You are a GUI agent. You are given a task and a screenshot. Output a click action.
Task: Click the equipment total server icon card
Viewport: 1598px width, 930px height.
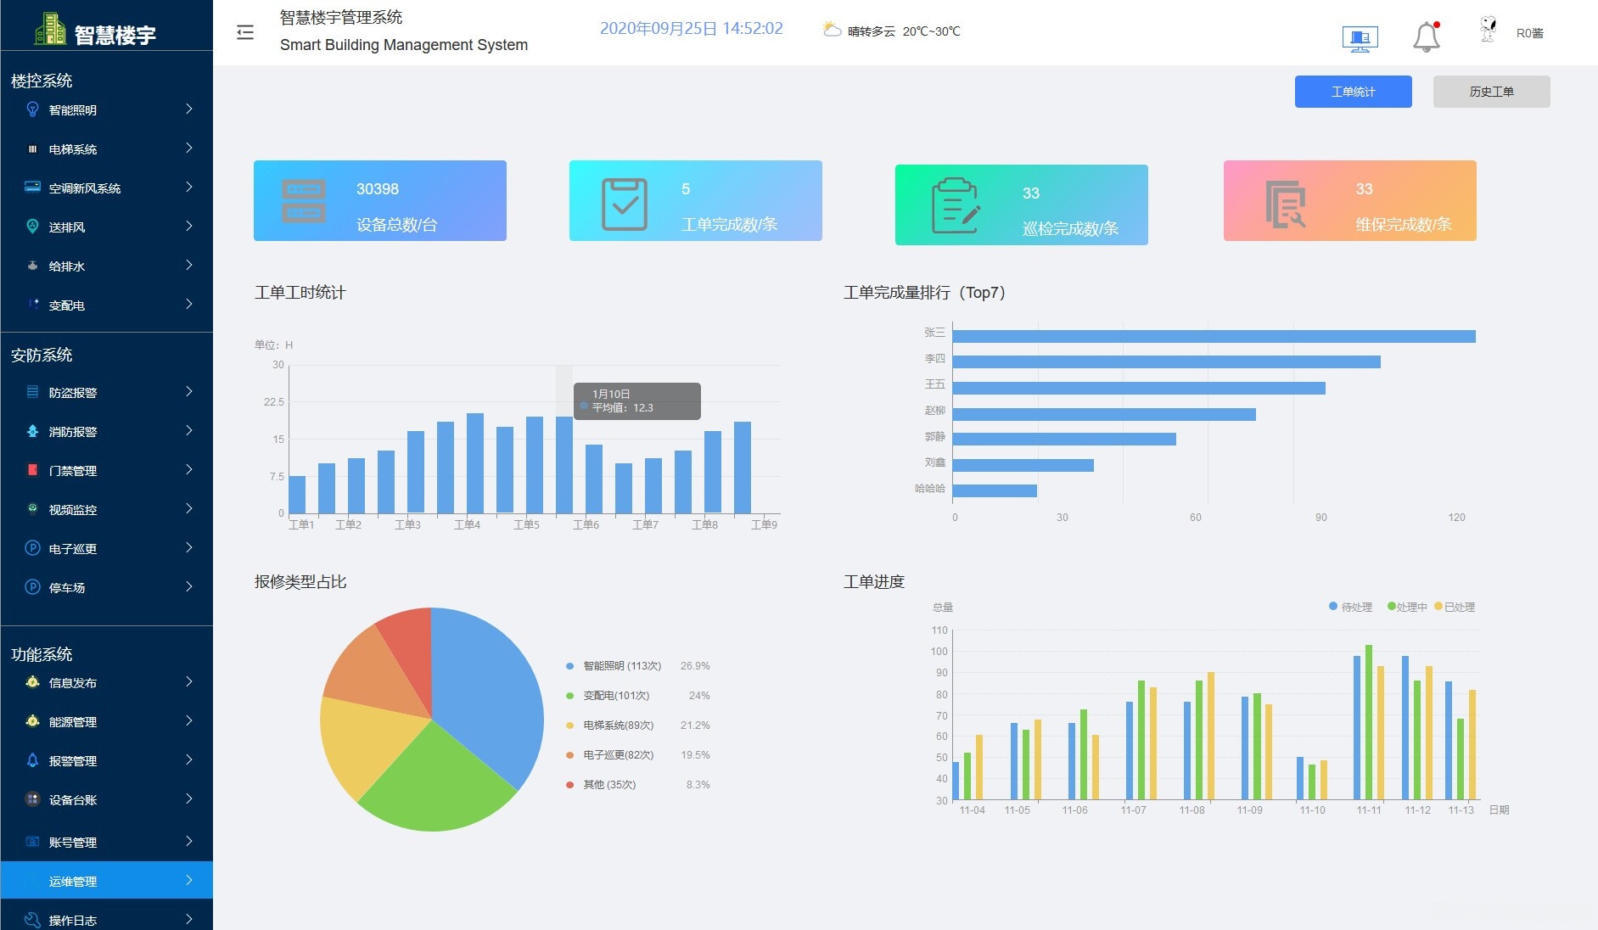click(304, 201)
